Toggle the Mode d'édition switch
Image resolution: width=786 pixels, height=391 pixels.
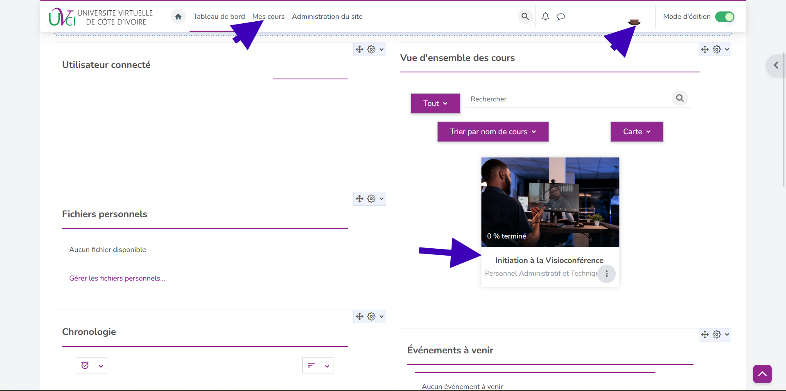tap(725, 17)
